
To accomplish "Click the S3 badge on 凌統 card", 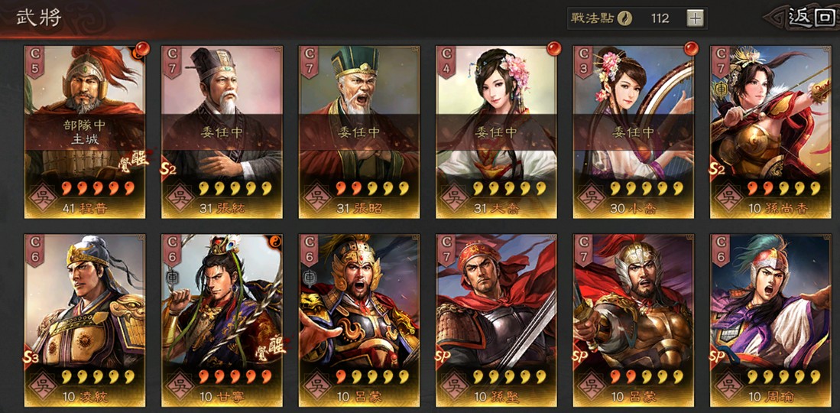I will coord(30,359).
